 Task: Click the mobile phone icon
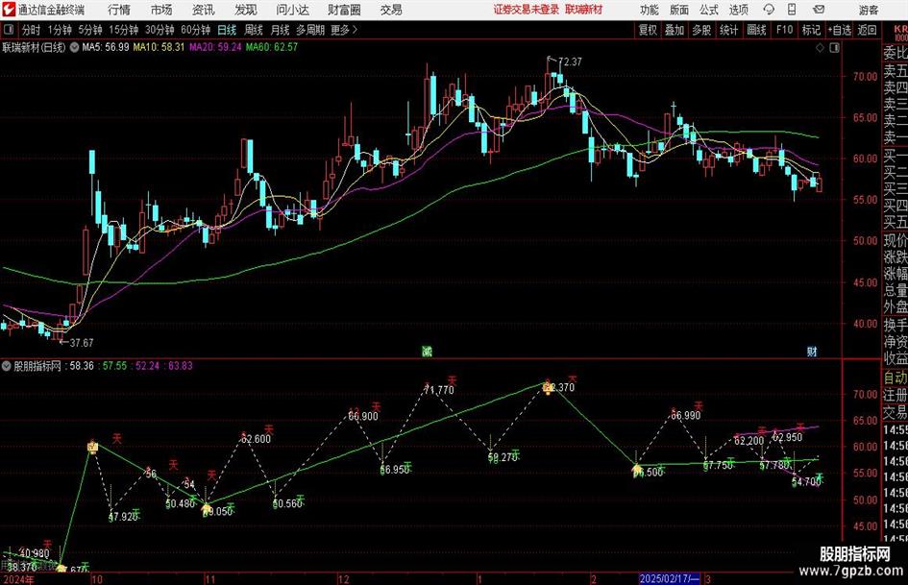pos(792,10)
